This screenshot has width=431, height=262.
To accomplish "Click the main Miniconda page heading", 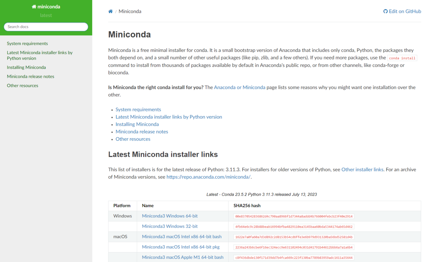I will (130, 34).
